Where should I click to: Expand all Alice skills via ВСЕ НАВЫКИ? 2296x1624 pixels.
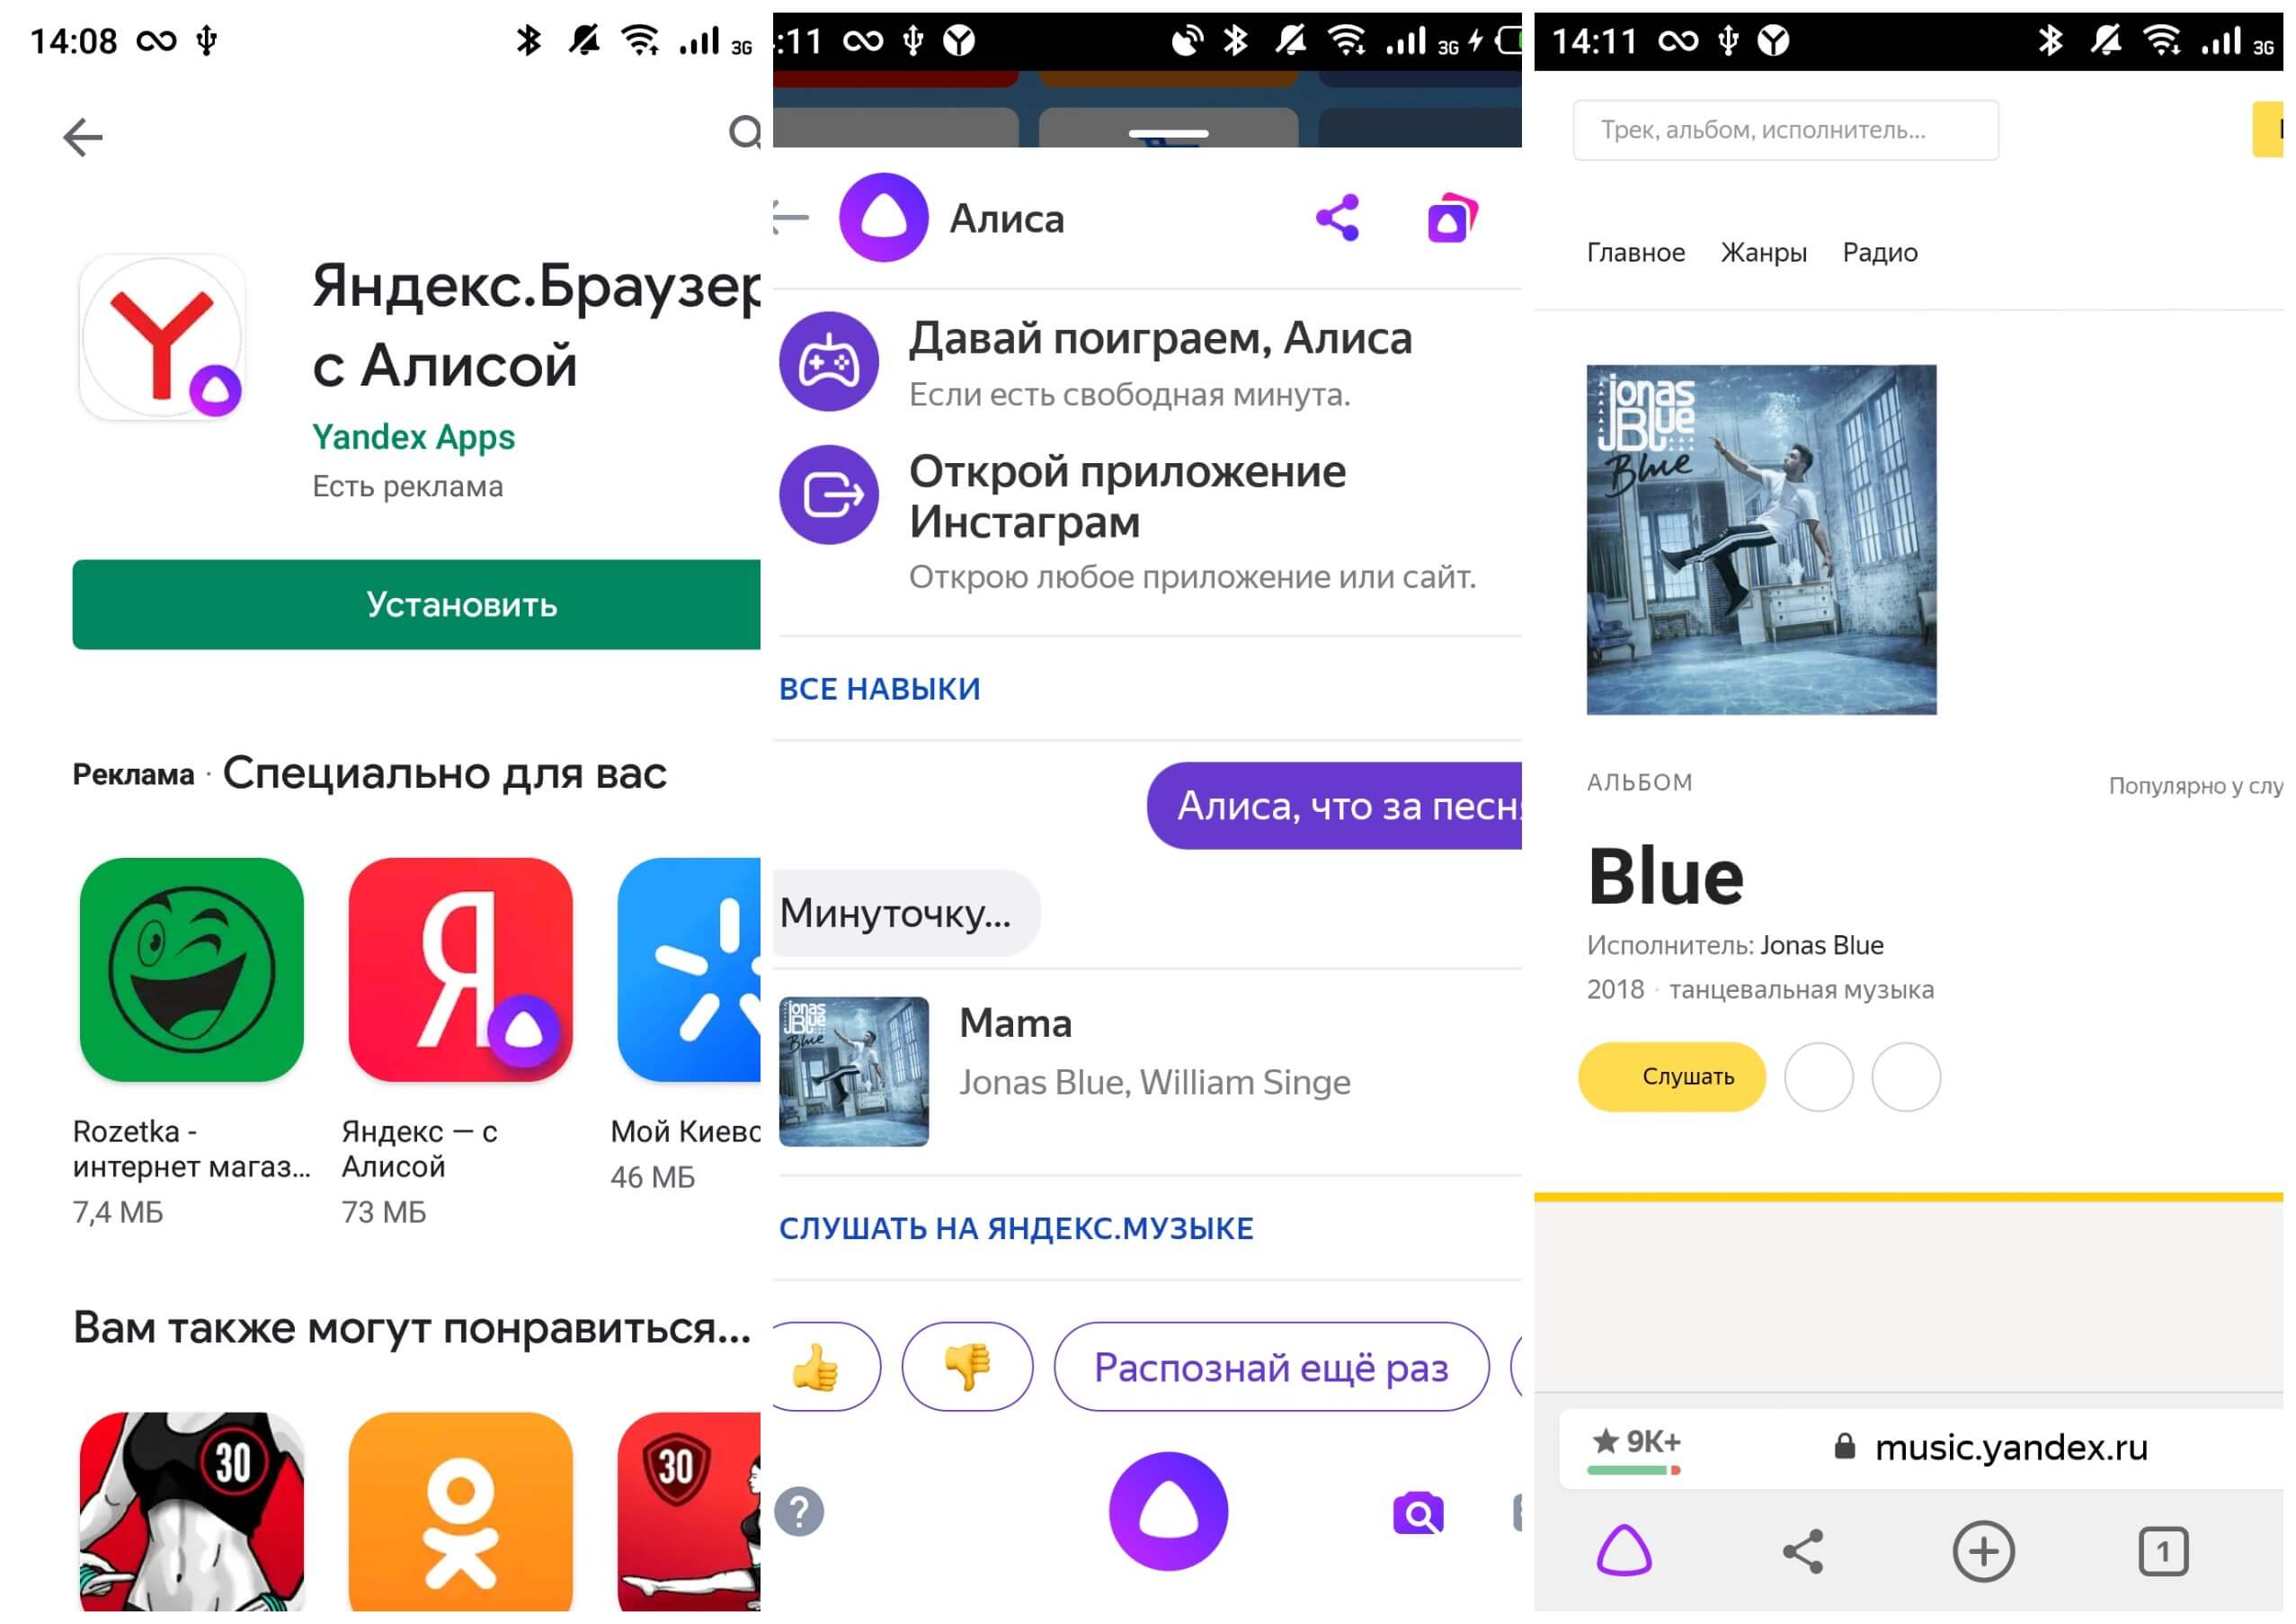(882, 687)
